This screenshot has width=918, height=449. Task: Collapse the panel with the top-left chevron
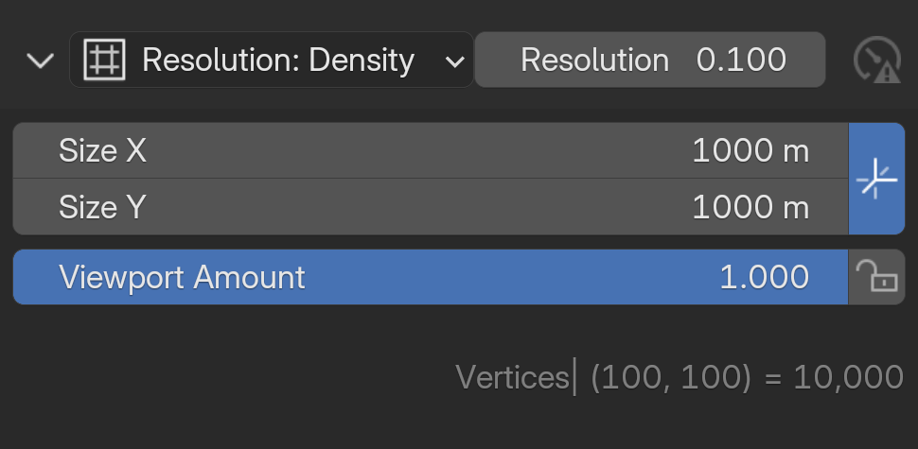pyautogui.click(x=40, y=61)
